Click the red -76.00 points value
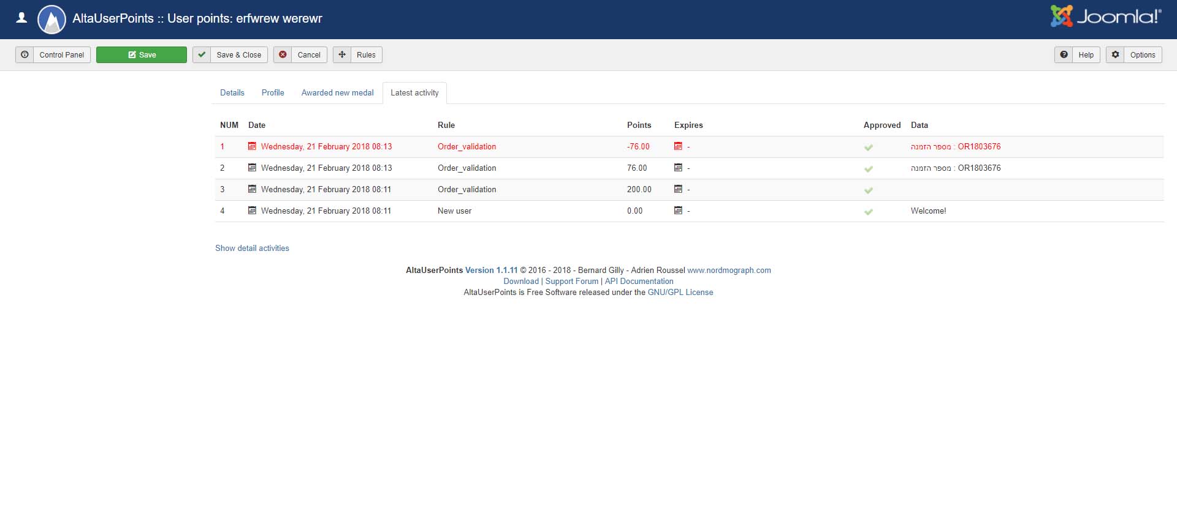The image size is (1177, 527). [638, 146]
